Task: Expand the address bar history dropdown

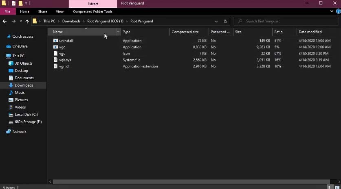Action: (216, 21)
